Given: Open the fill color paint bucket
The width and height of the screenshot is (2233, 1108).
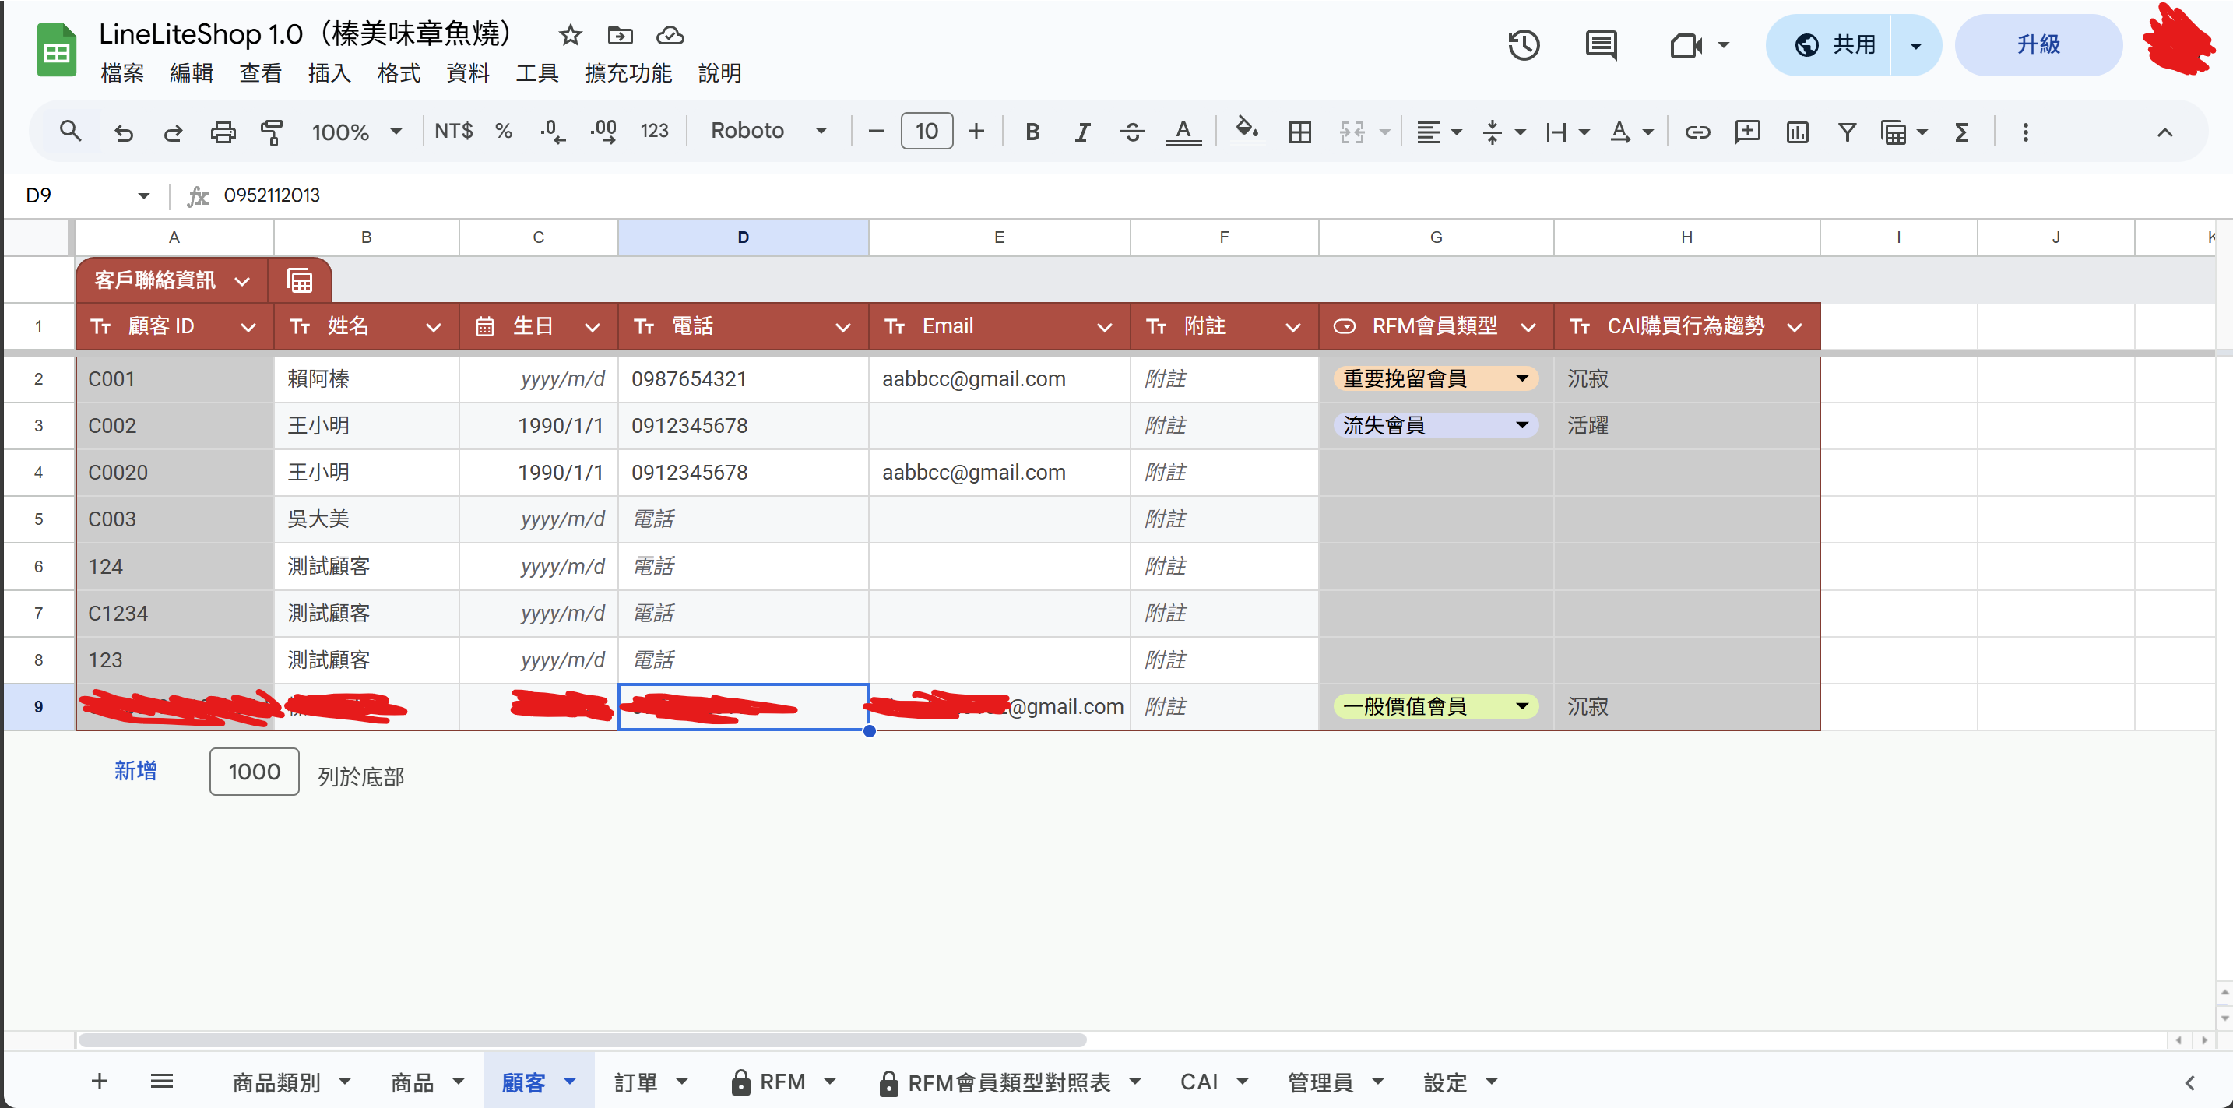Looking at the screenshot, I should [x=1246, y=130].
